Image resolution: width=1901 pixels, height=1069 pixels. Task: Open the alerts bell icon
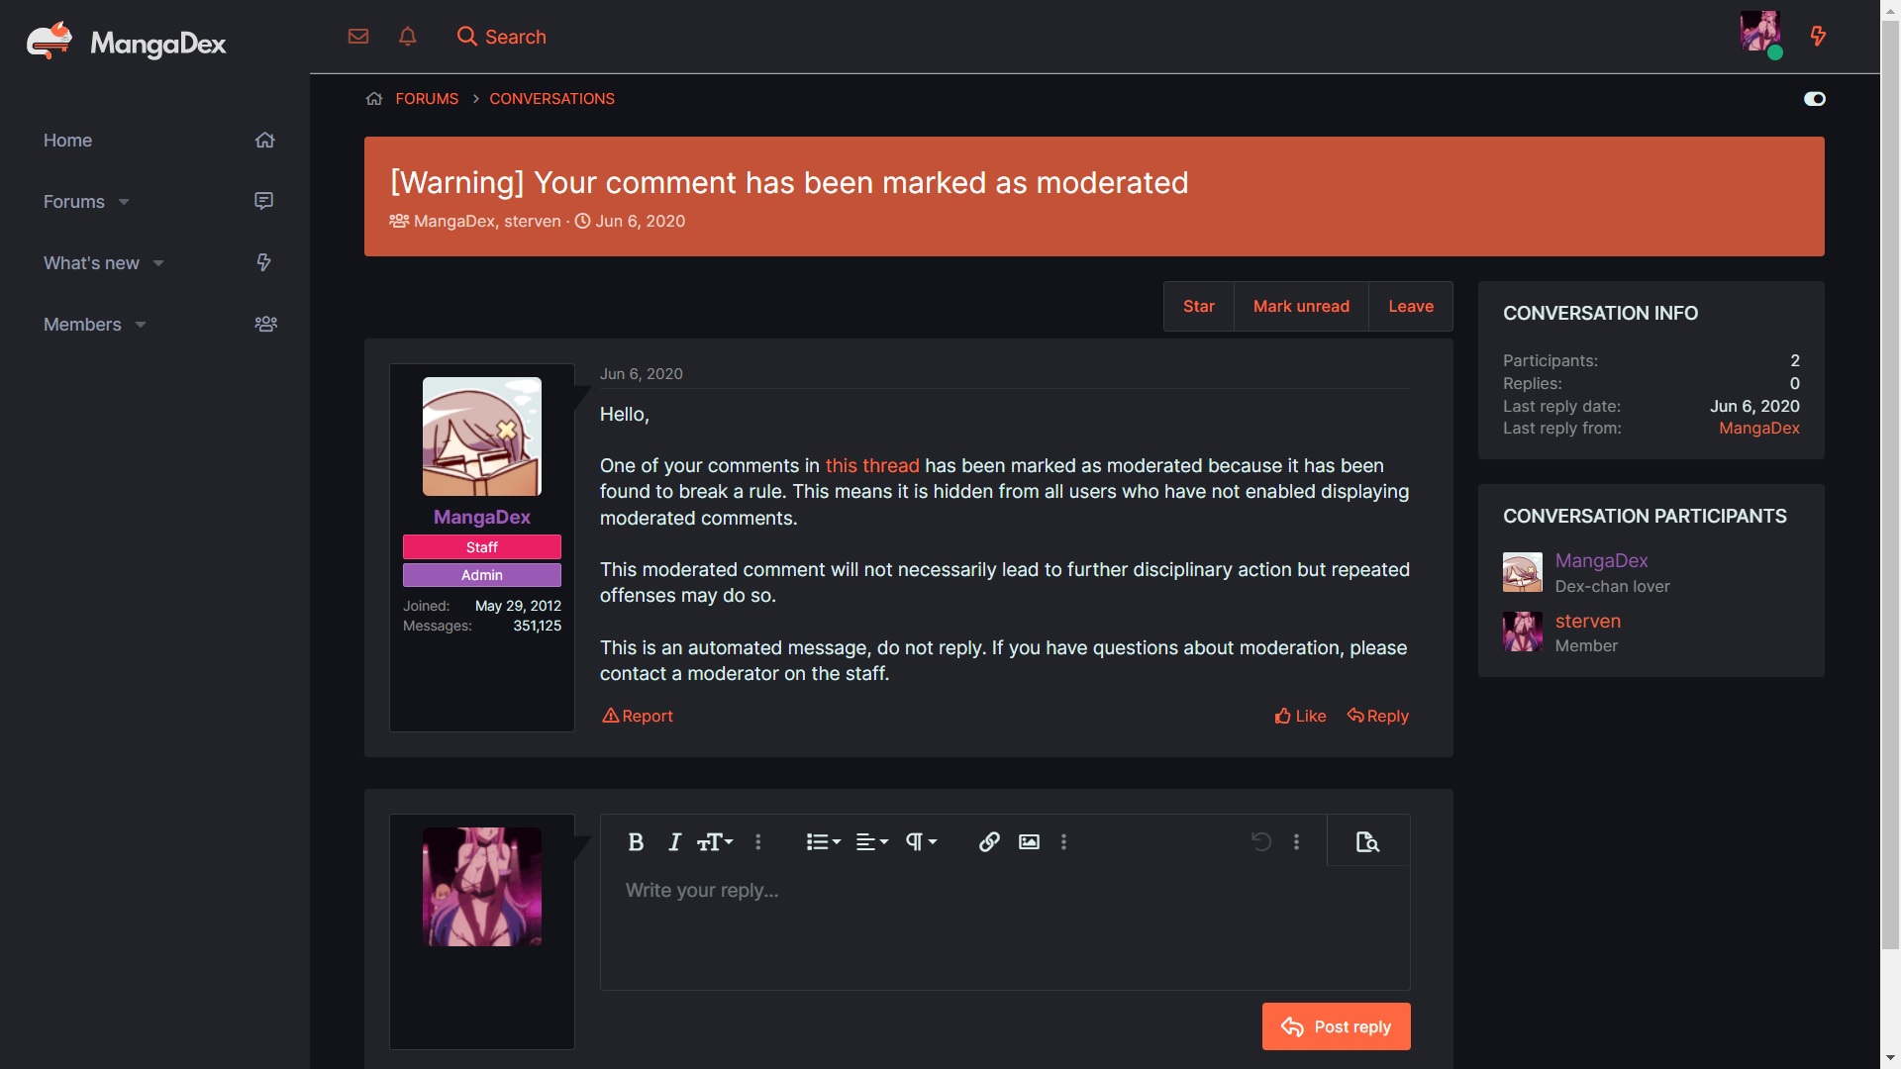407,37
